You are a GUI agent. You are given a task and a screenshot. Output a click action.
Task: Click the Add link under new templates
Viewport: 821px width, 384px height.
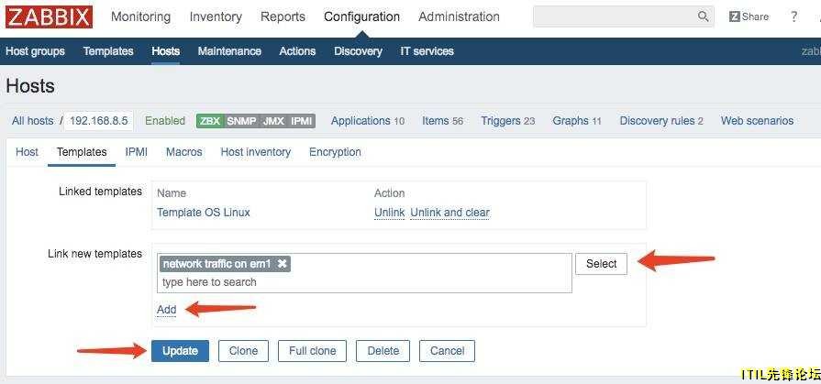click(167, 310)
